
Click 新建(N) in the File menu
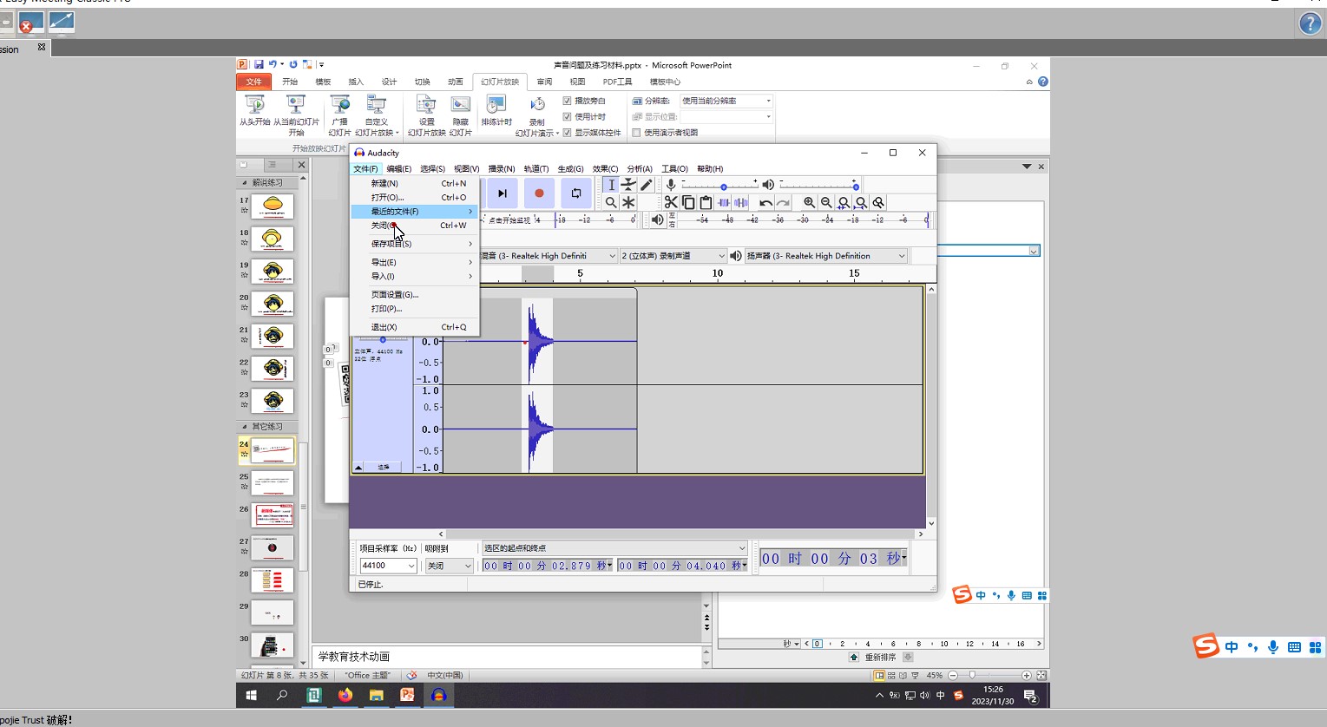pyautogui.click(x=415, y=184)
